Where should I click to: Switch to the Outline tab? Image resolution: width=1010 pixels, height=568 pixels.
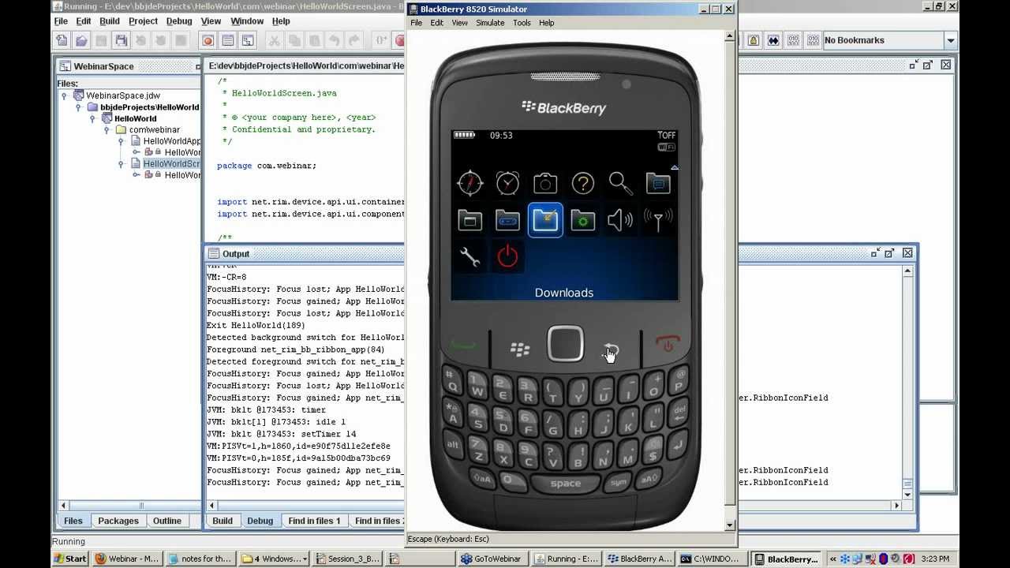coord(167,521)
